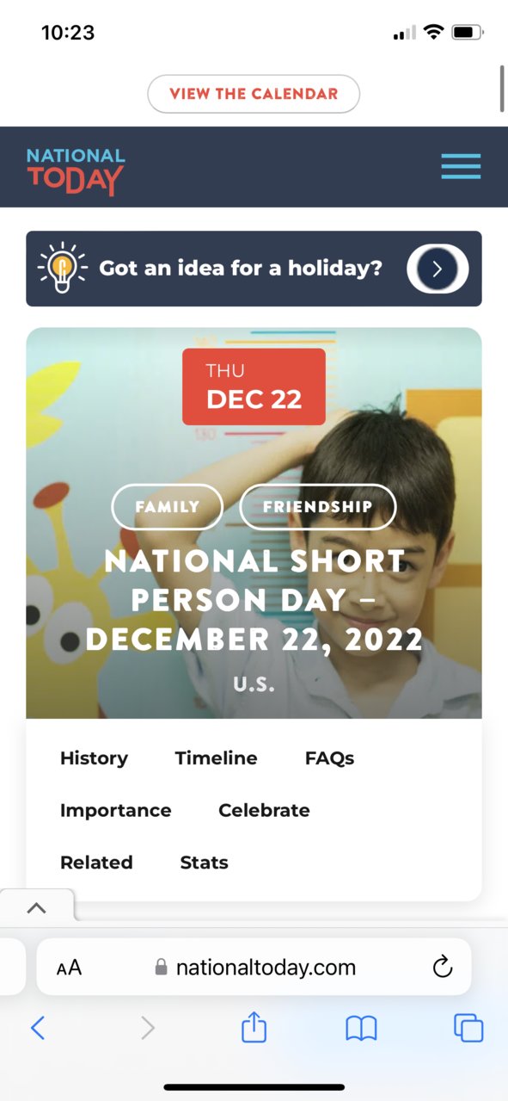
Task: Jump to the Timeline section
Action: (217, 758)
